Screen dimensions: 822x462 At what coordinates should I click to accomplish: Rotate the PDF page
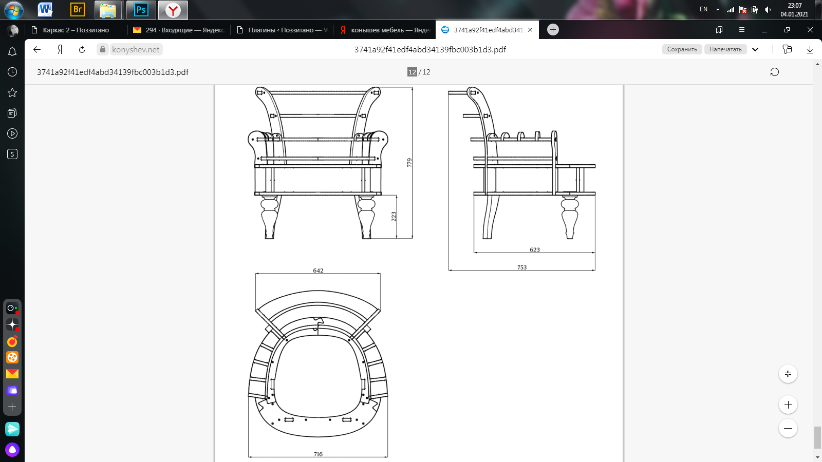pos(774,72)
